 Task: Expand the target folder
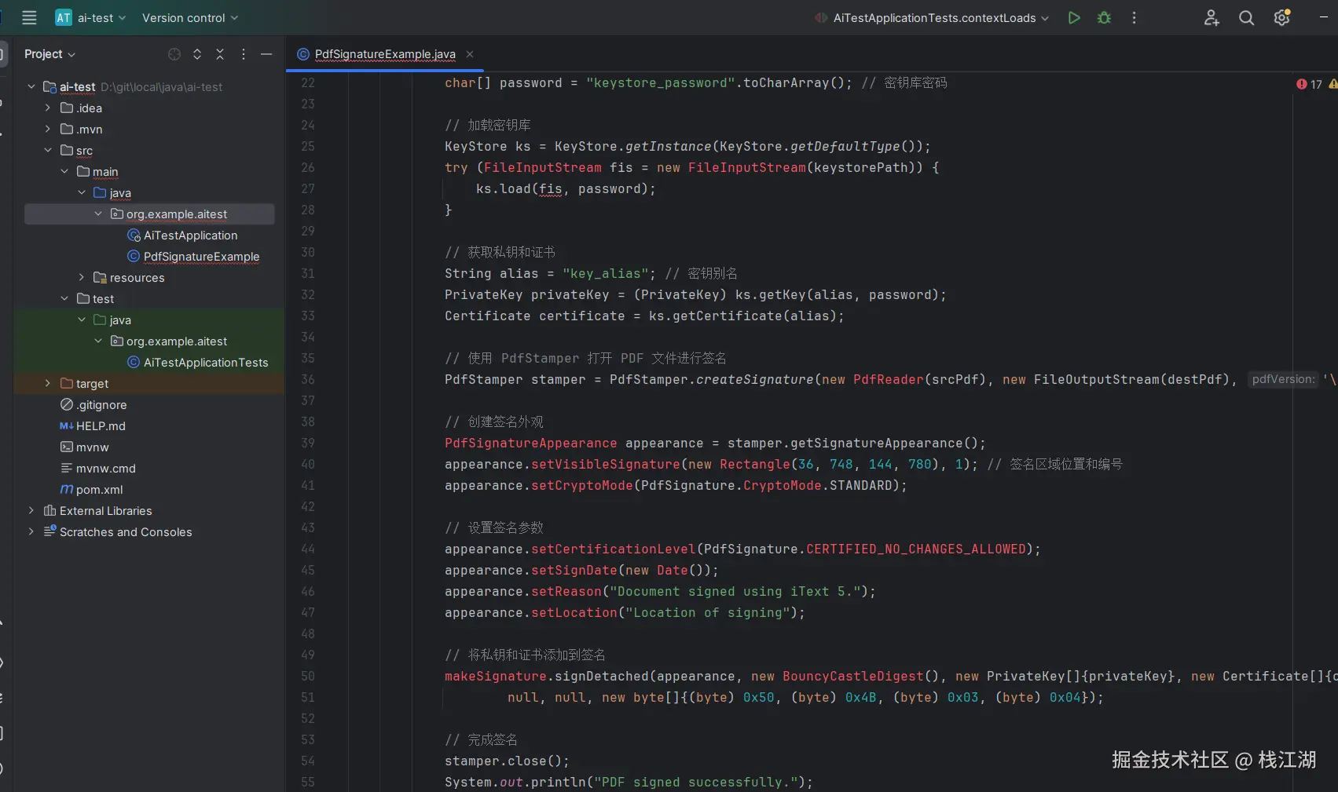pyautogui.click(x=48, y=383)
